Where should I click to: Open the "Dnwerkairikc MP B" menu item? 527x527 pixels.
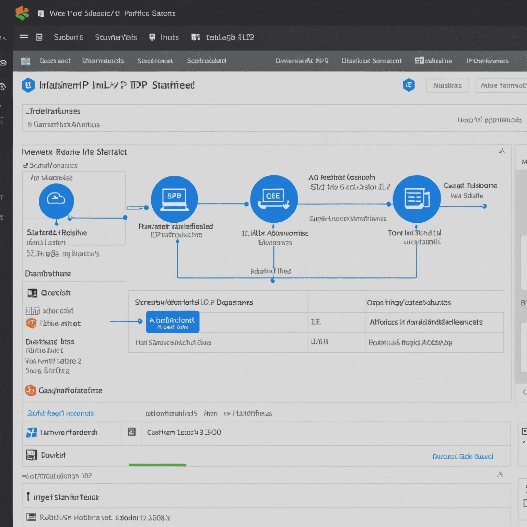pos(302,61)
